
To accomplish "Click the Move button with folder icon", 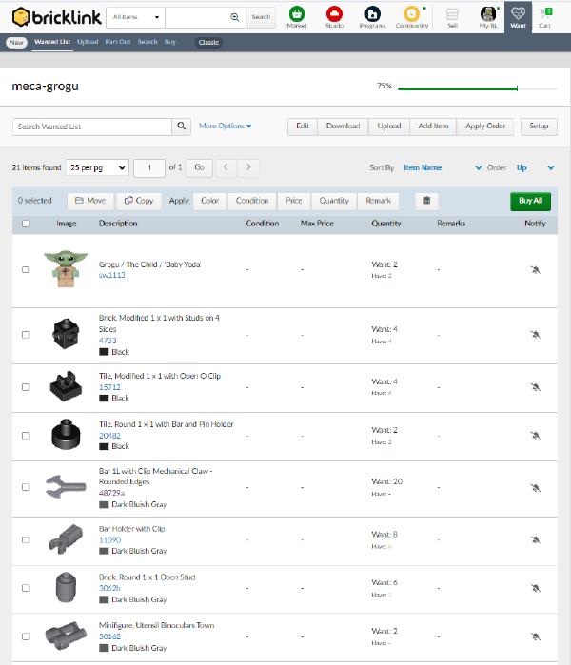I will tap(90, 201).
